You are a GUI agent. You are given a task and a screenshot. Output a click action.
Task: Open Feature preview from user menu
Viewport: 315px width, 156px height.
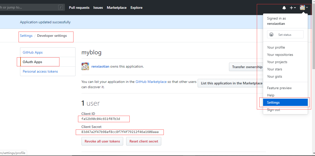point(285,88)
